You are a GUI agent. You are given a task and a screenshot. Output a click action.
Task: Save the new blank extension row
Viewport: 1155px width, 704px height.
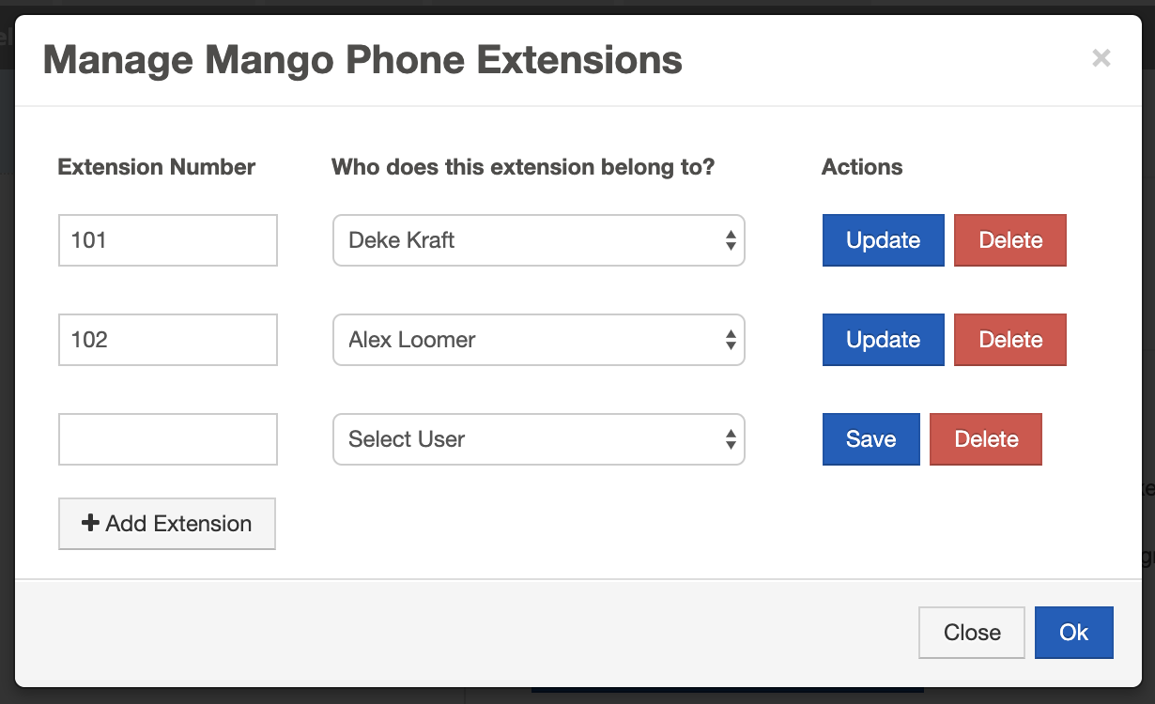click(x=870, y=438)
